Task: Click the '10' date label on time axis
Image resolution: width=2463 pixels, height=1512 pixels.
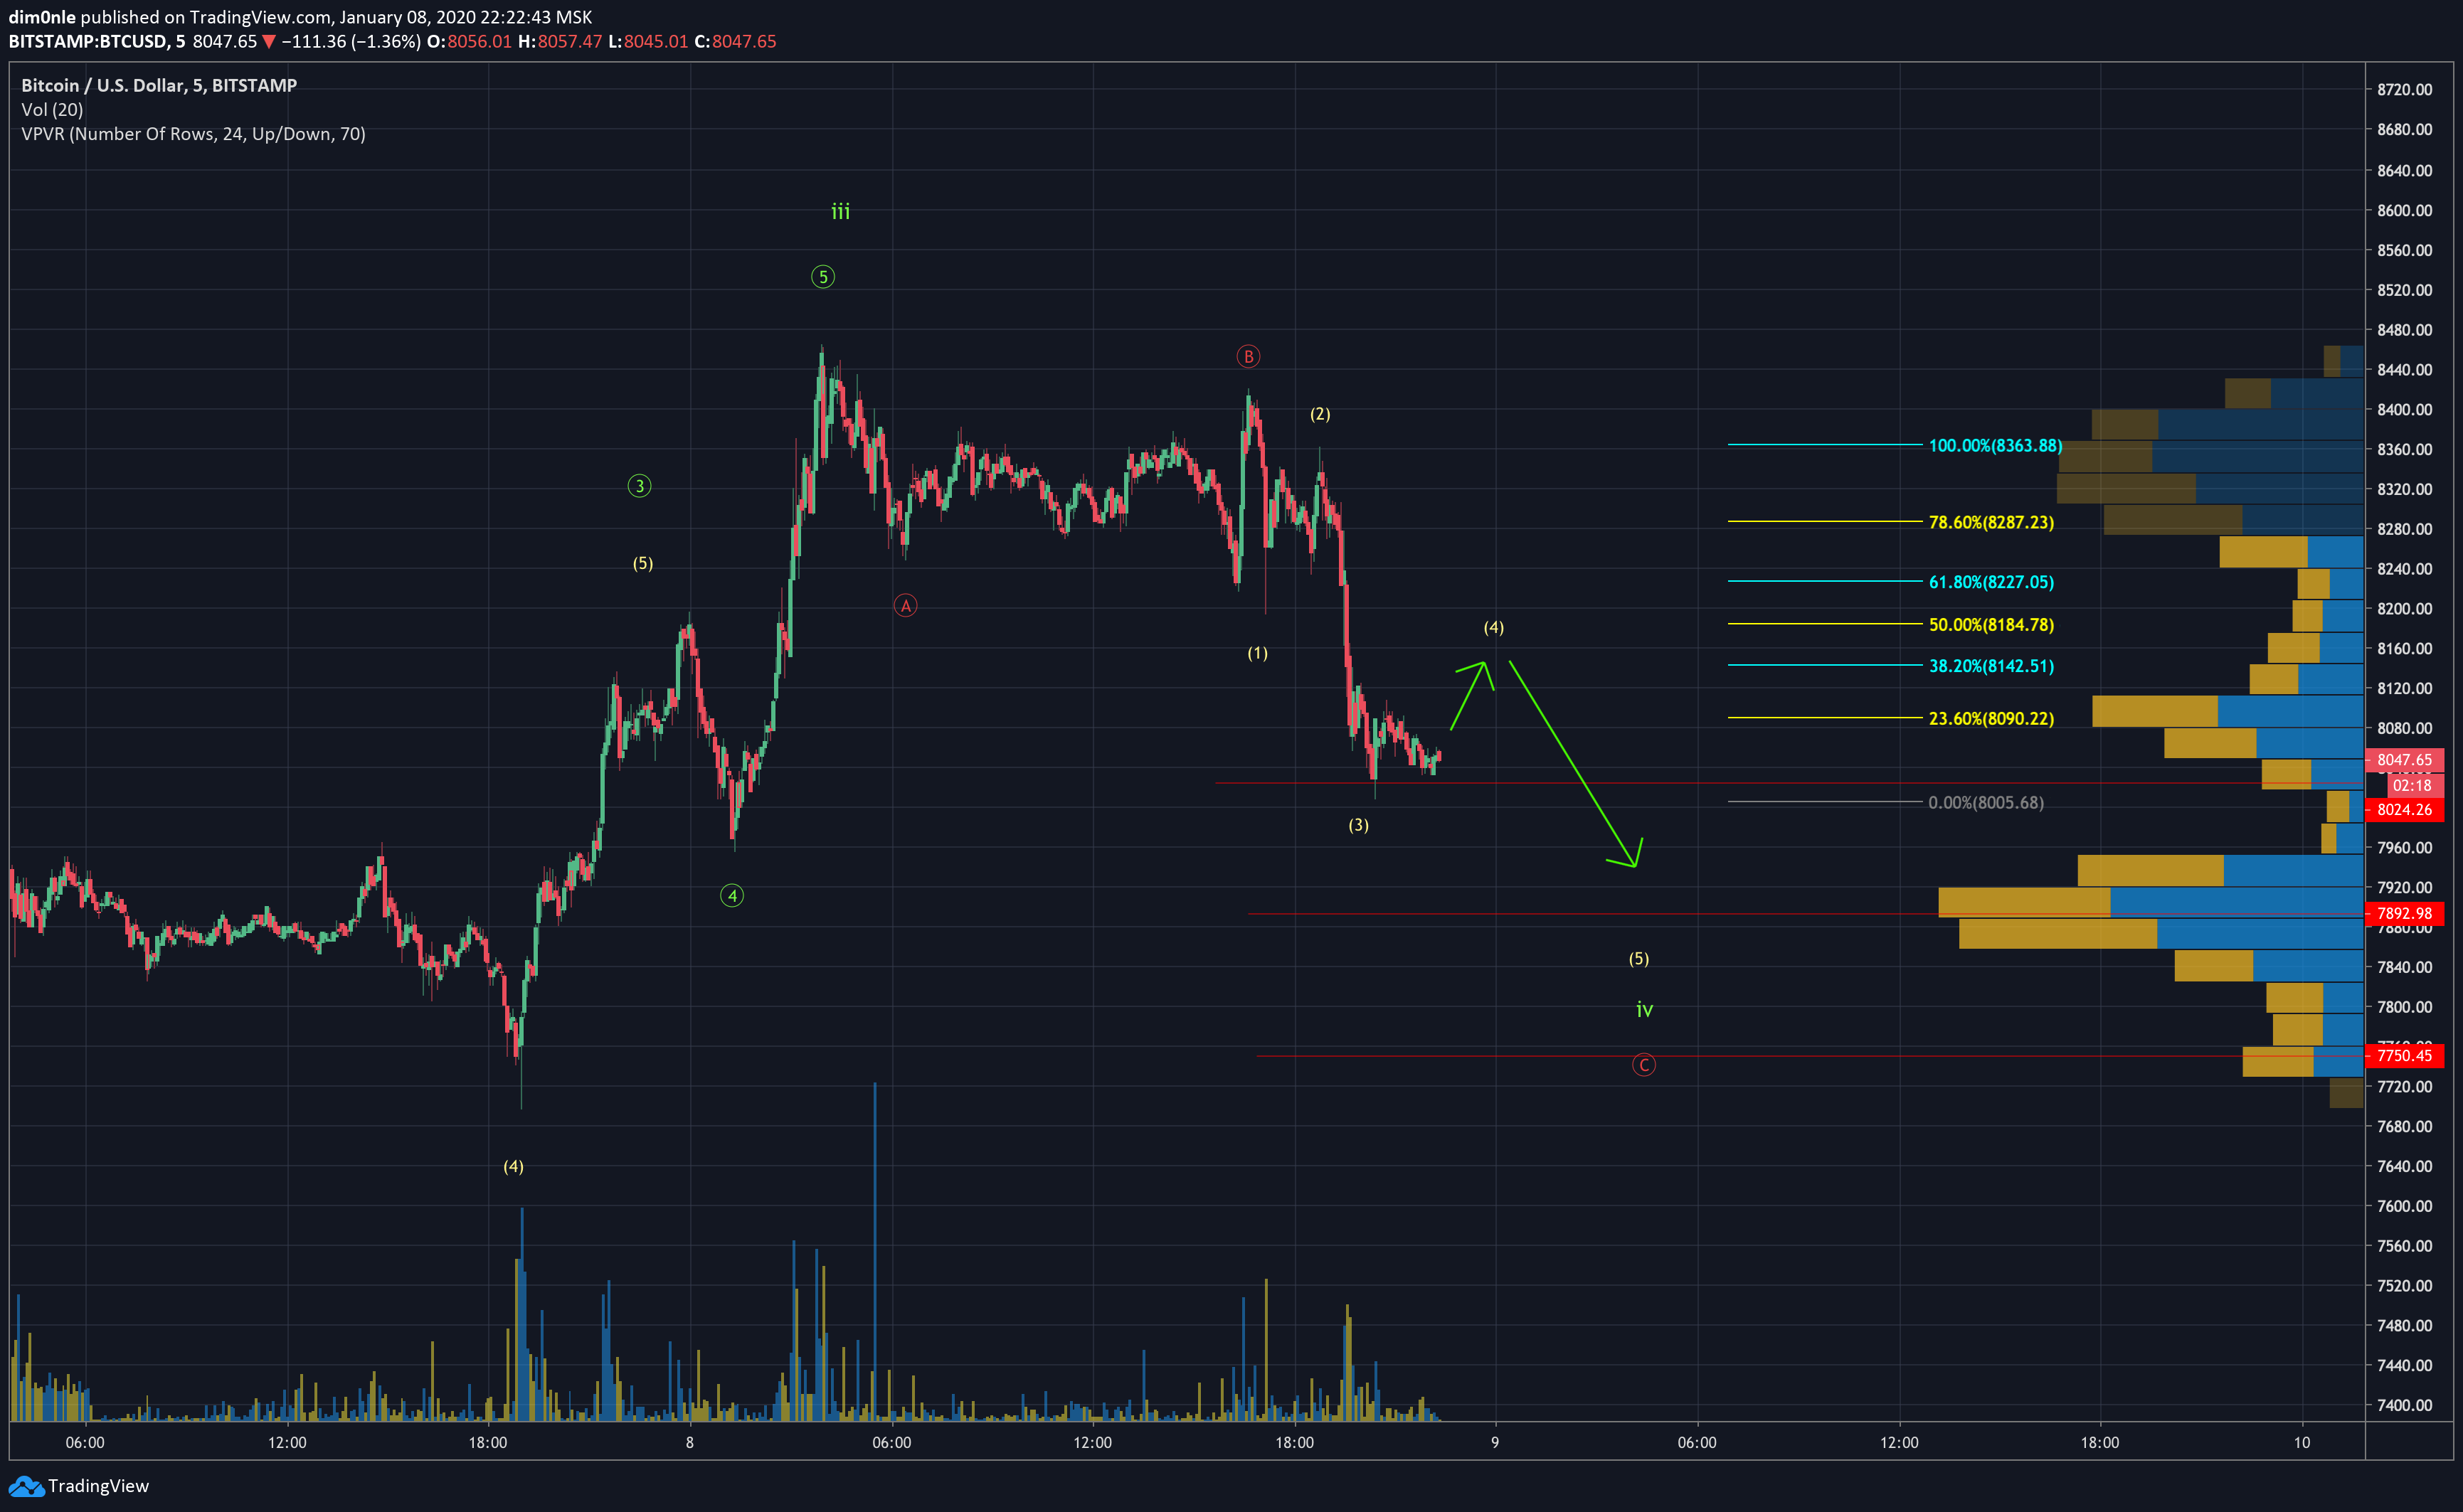Action: click(2302, 1442)
